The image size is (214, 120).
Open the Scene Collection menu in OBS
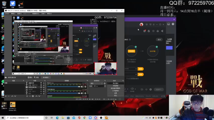[36, 14]
